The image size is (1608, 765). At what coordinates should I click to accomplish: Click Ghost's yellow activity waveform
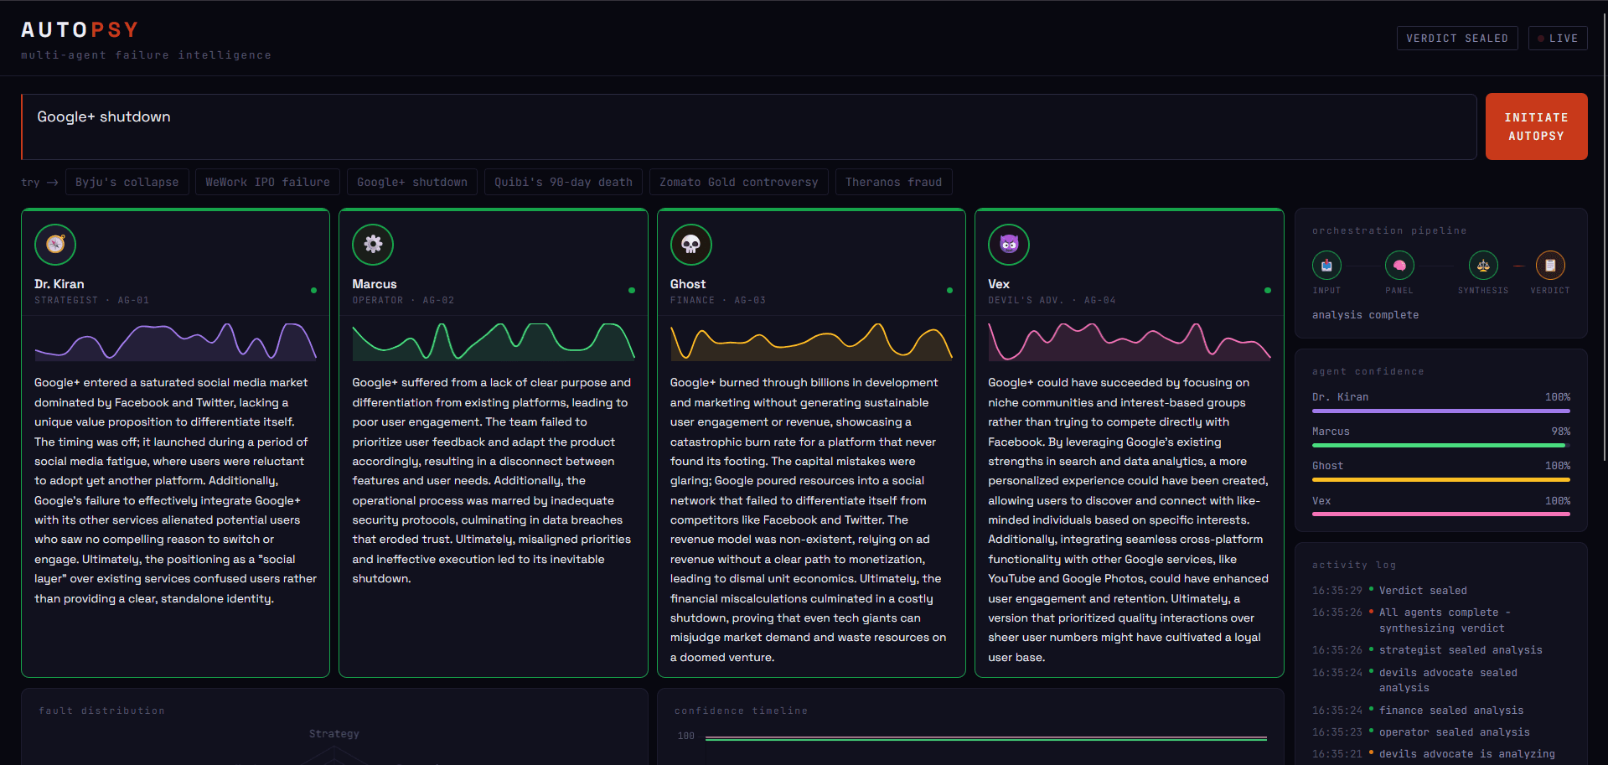pos(811,341)
